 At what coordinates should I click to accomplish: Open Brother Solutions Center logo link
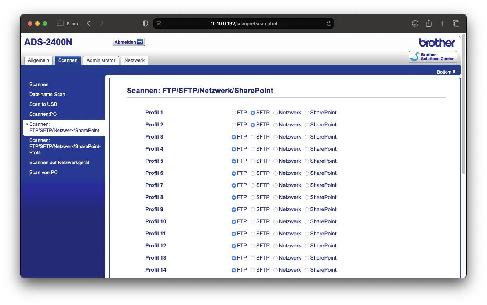click(x=433, y=57)
